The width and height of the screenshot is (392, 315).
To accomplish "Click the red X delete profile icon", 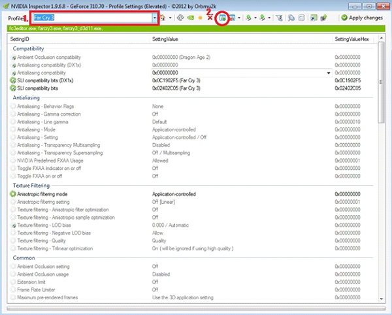I will coord(210,18).
